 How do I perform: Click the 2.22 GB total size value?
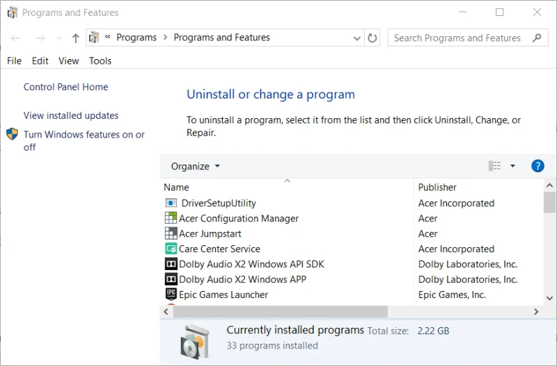[x=433, y=331]
